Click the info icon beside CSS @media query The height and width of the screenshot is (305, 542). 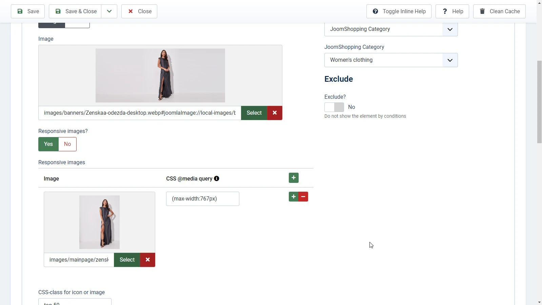tap(217, 178)
